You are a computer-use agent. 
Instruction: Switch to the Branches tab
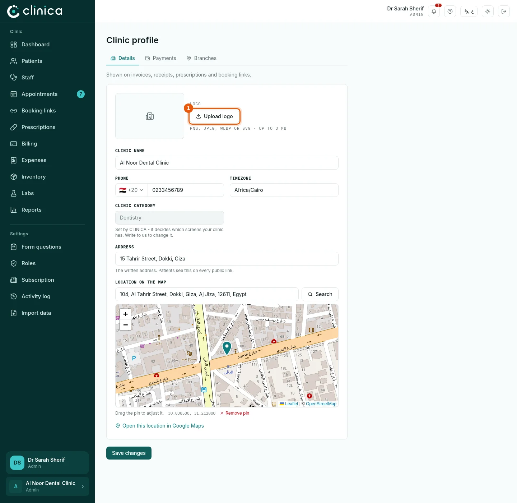[x=201, y=58]
